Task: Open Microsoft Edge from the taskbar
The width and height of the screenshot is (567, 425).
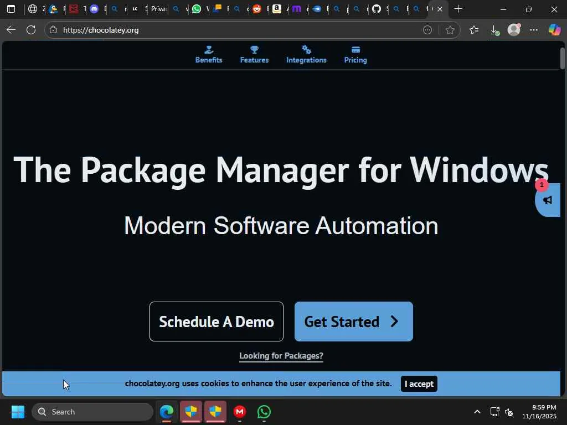Action: (167, 412)
